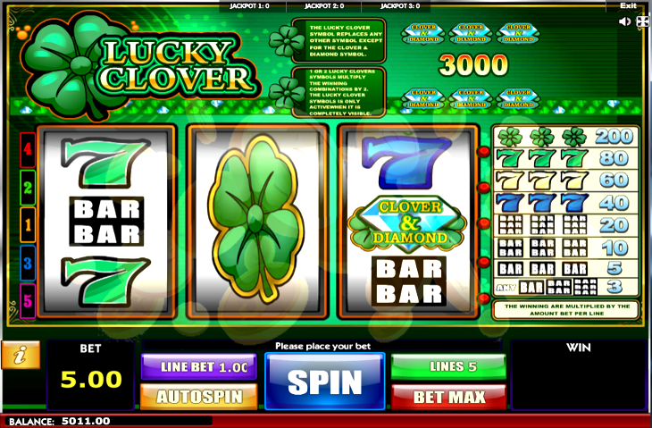Select the green payline 2 marker
The image size is (652, 428).
tap(28, 188)
